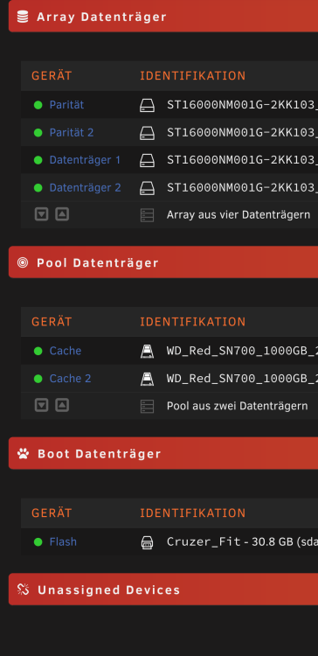318x656 pixels.
Task: Click ST16000NM001G identification text in Datenträger 1 row
Action: pyautogui.click(x=242, y=160)
